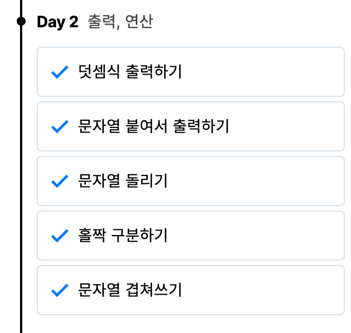Click empty right side of 홀짝 구분하기 card
The image size is (351, 333).
(278, 236)
